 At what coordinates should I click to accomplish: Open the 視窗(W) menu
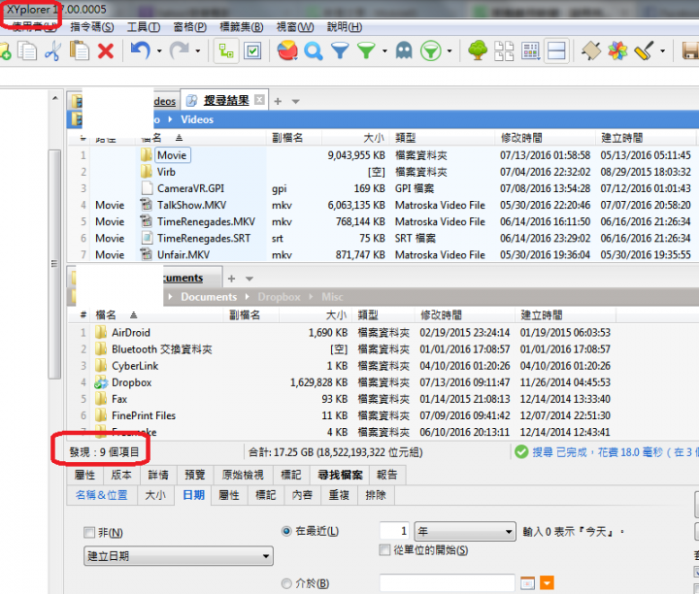coord(295,27)
